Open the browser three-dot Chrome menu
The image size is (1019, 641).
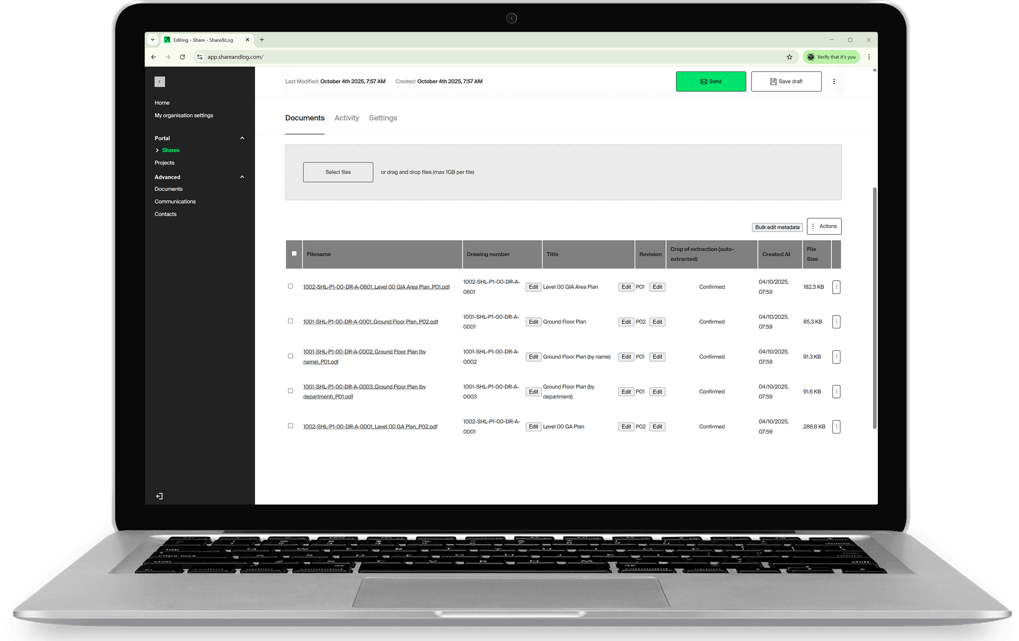(x=869, y=57)
